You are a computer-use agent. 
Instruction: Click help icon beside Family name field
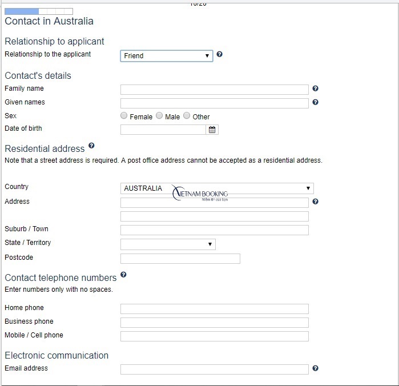click(316, 89)
